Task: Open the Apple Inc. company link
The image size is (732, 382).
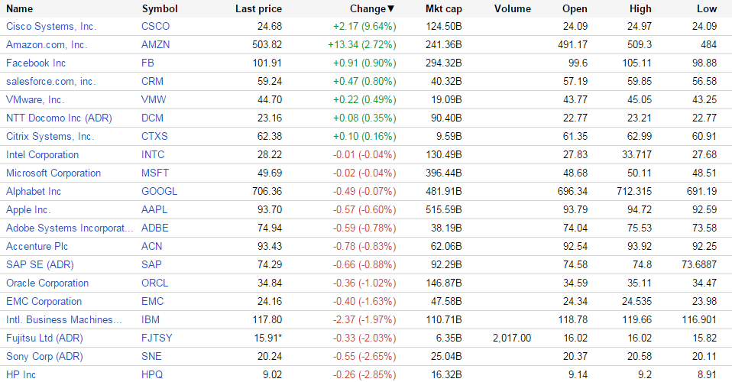Action: point(28,210)
